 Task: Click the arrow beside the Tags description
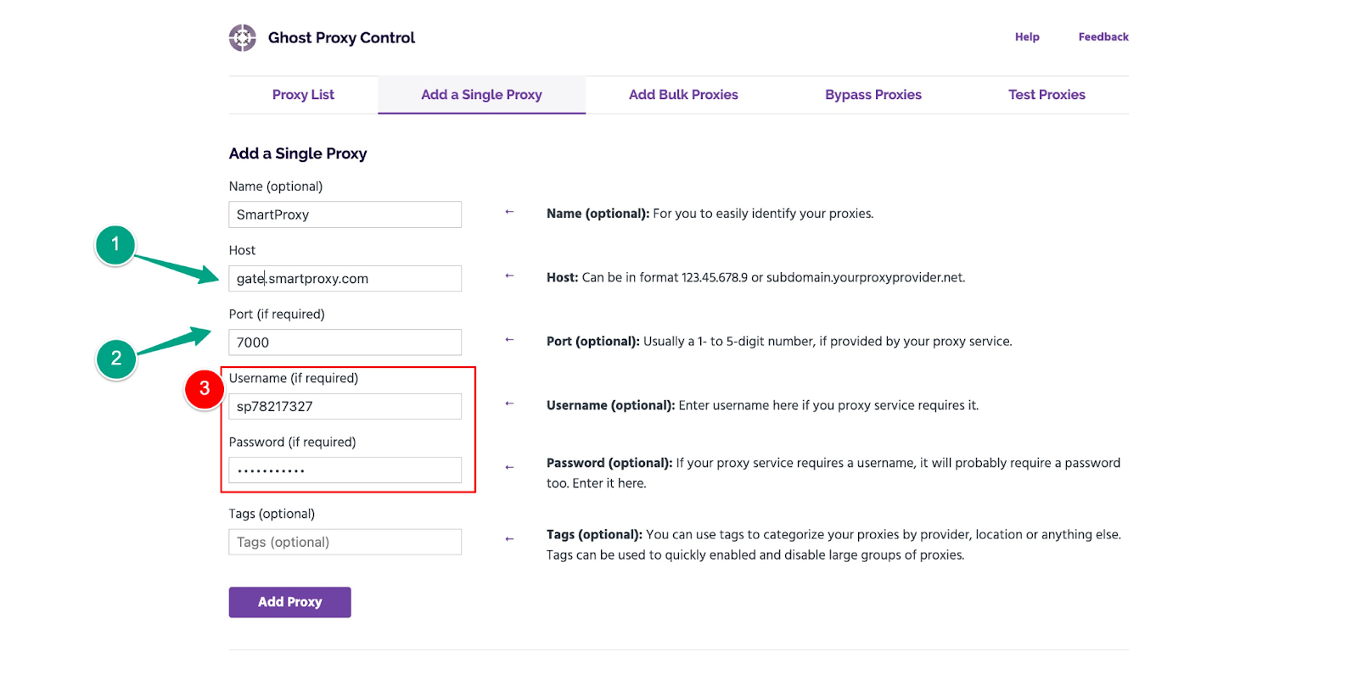(x=509, y=539)
